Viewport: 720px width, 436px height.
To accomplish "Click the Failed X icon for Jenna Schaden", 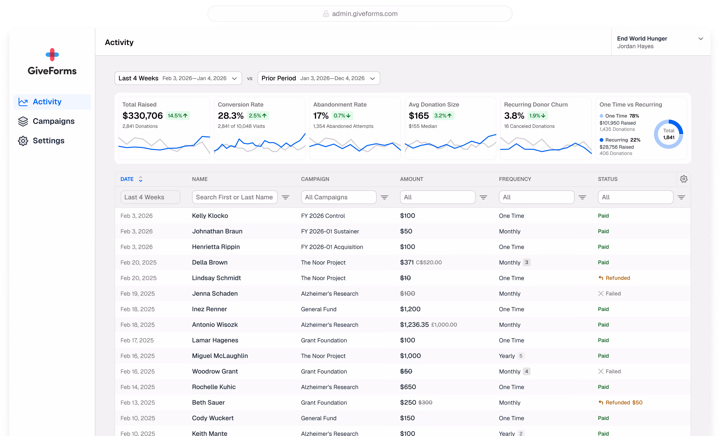I will [x=601, y=293].
